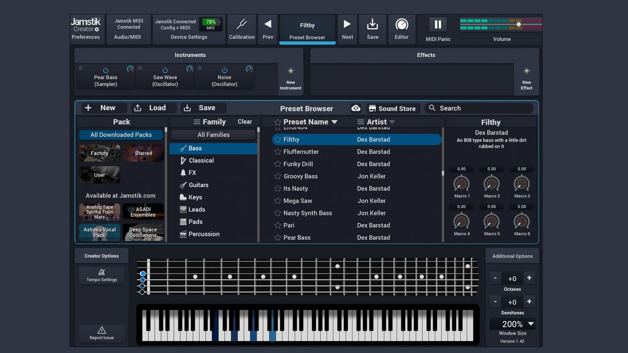Go to the next preset
This screenshot has height=353, width=628.
pos(348,29)
